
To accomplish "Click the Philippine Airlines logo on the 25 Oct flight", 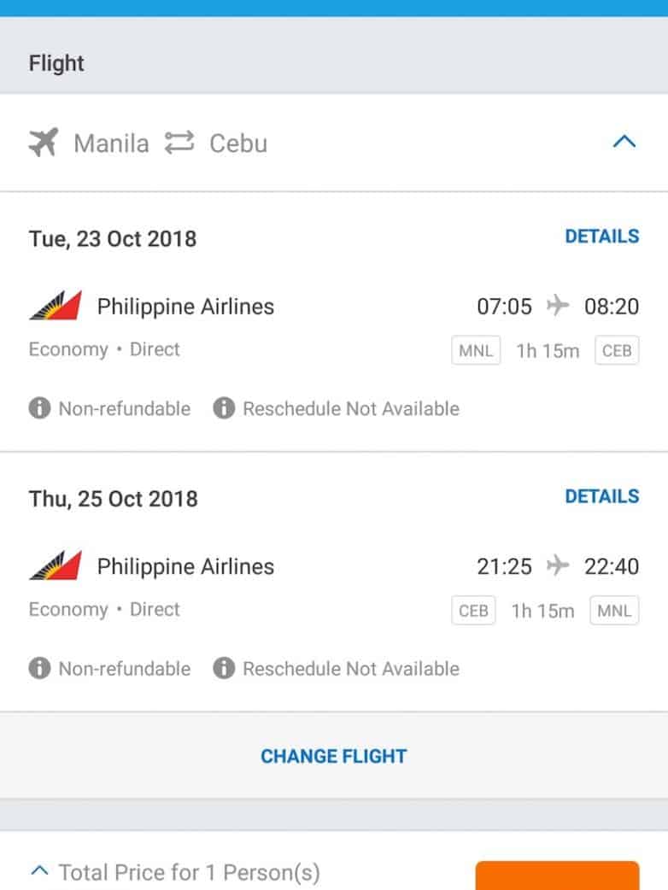I will (x=56, y=565).
